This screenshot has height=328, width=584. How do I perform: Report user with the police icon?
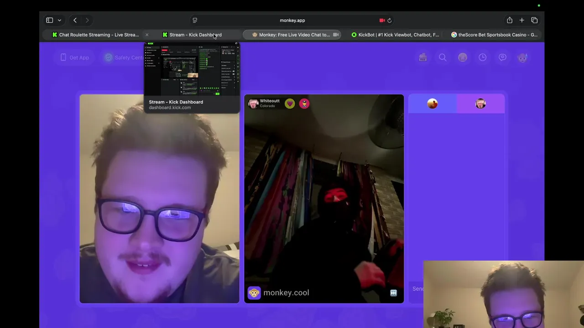(304, 103)
